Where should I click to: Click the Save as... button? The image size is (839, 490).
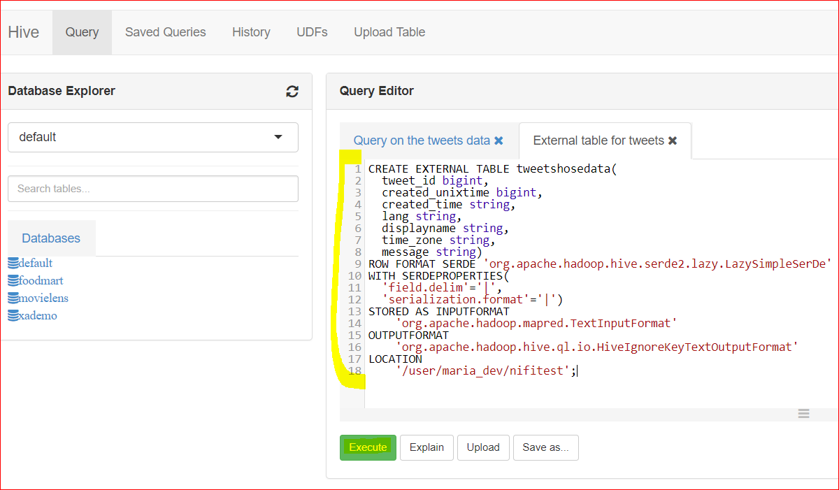coord(546,447)
